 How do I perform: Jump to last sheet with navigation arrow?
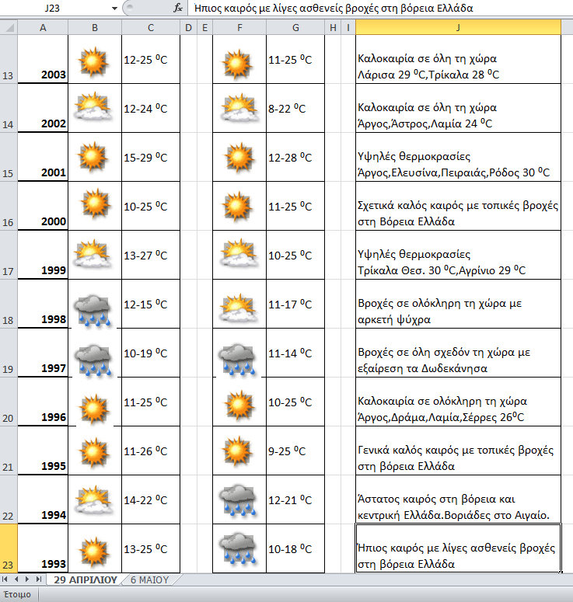click(37, 579)
